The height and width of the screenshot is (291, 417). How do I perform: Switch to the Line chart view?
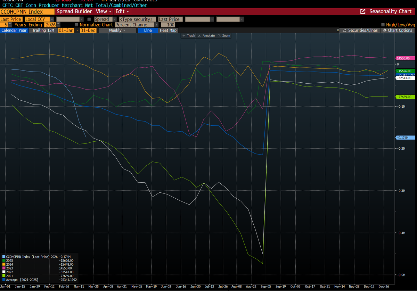tap(148, 31)
